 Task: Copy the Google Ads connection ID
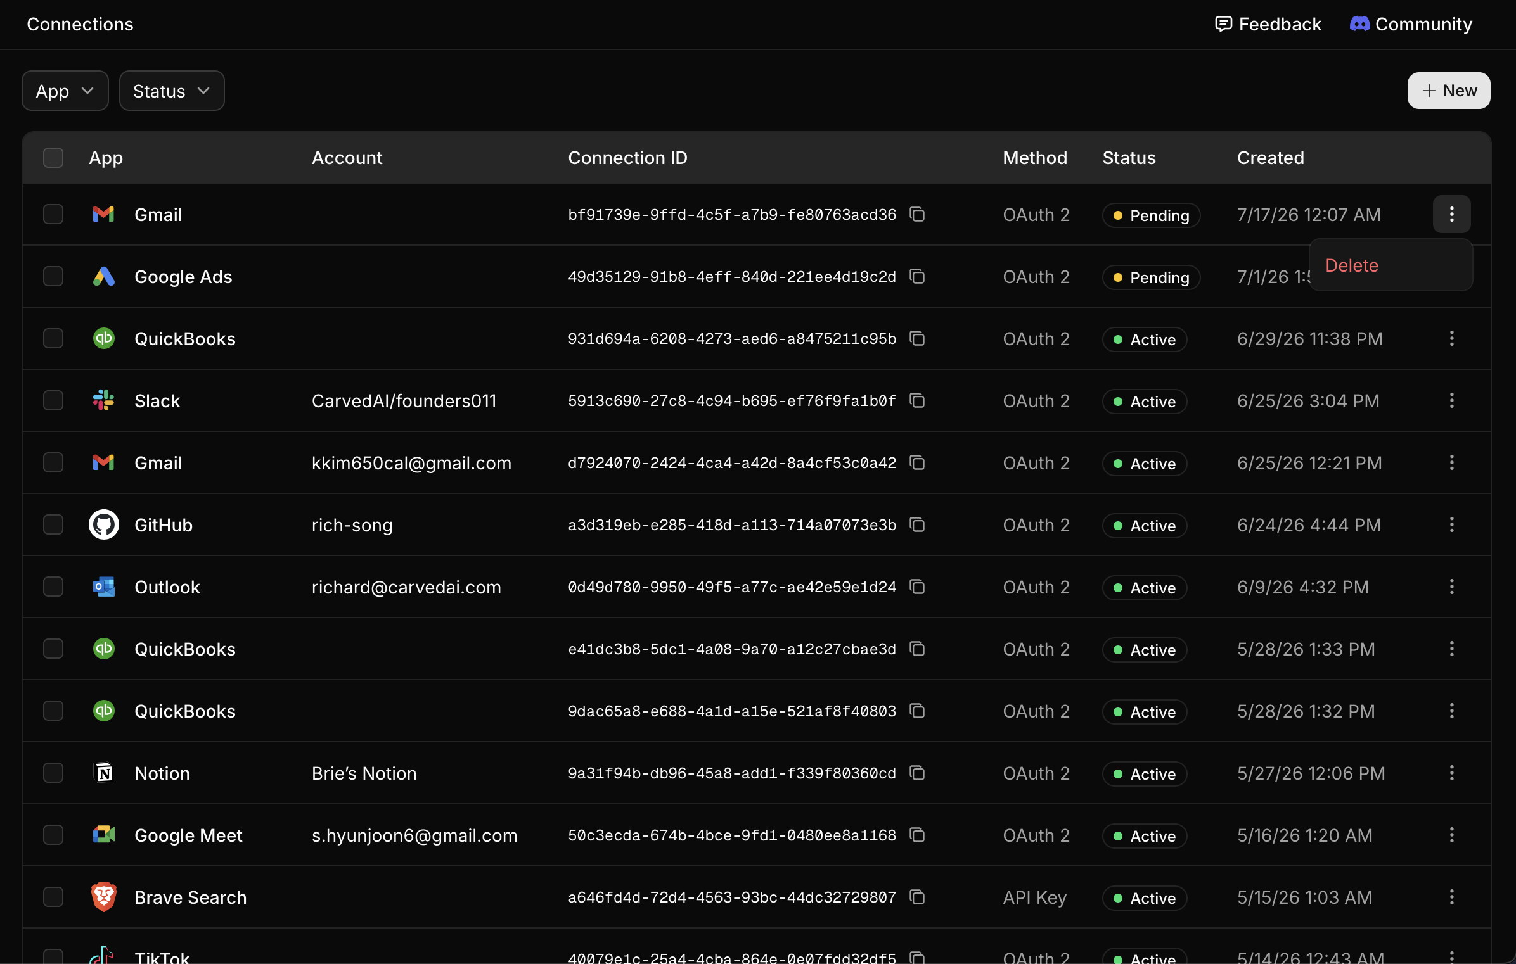917,277
